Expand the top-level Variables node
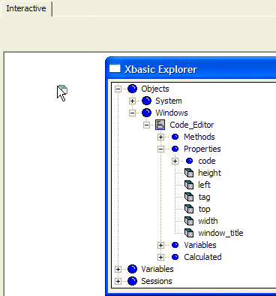This screenshot has height=296, width=276. point(118,269)
